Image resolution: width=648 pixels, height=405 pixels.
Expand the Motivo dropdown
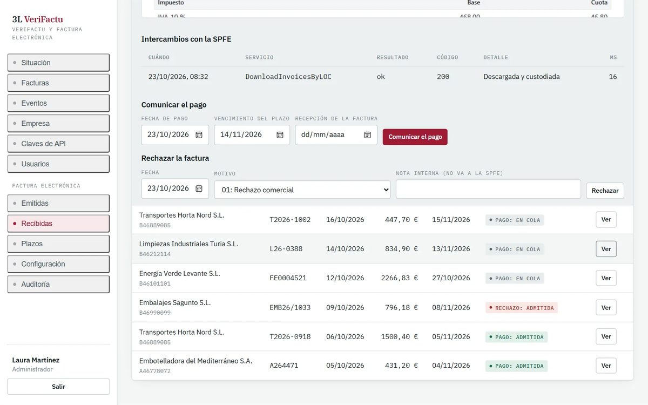pyautogui.click(x=302, y=190)
